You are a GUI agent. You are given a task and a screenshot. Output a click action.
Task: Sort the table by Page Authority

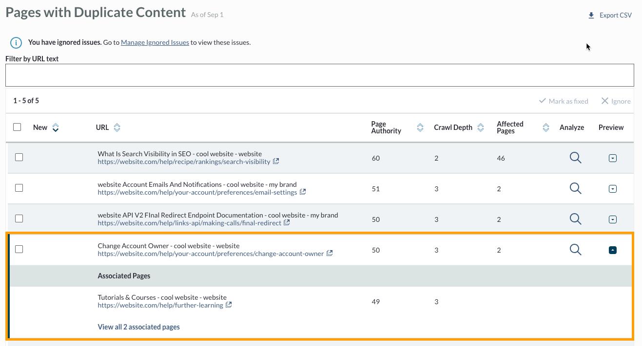pyautogui.click(x=420, y=127)
